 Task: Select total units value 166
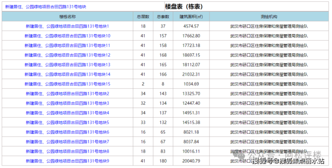tap(163, 74)
